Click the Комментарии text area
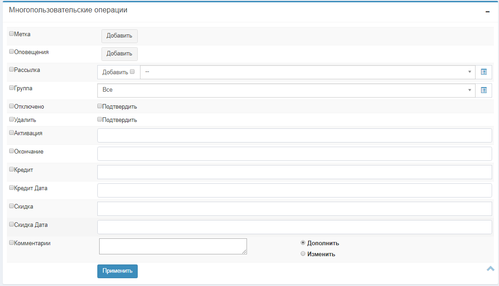499x286 pixels. (x=173, y=246)
